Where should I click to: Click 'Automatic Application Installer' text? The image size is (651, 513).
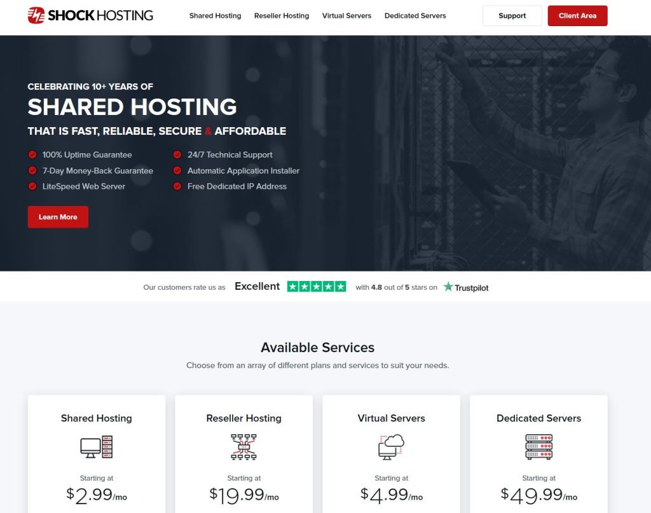[243, 170]
